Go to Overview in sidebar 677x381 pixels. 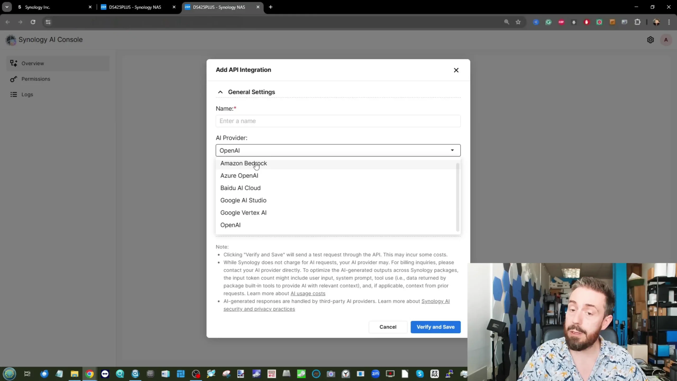click(58, 63)
